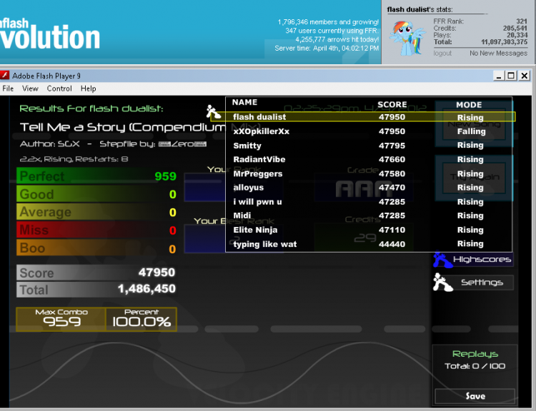Click the FlashFlashRevolution site logo
This screenshot has height=411, width=536.
click(x=50, y=34)
